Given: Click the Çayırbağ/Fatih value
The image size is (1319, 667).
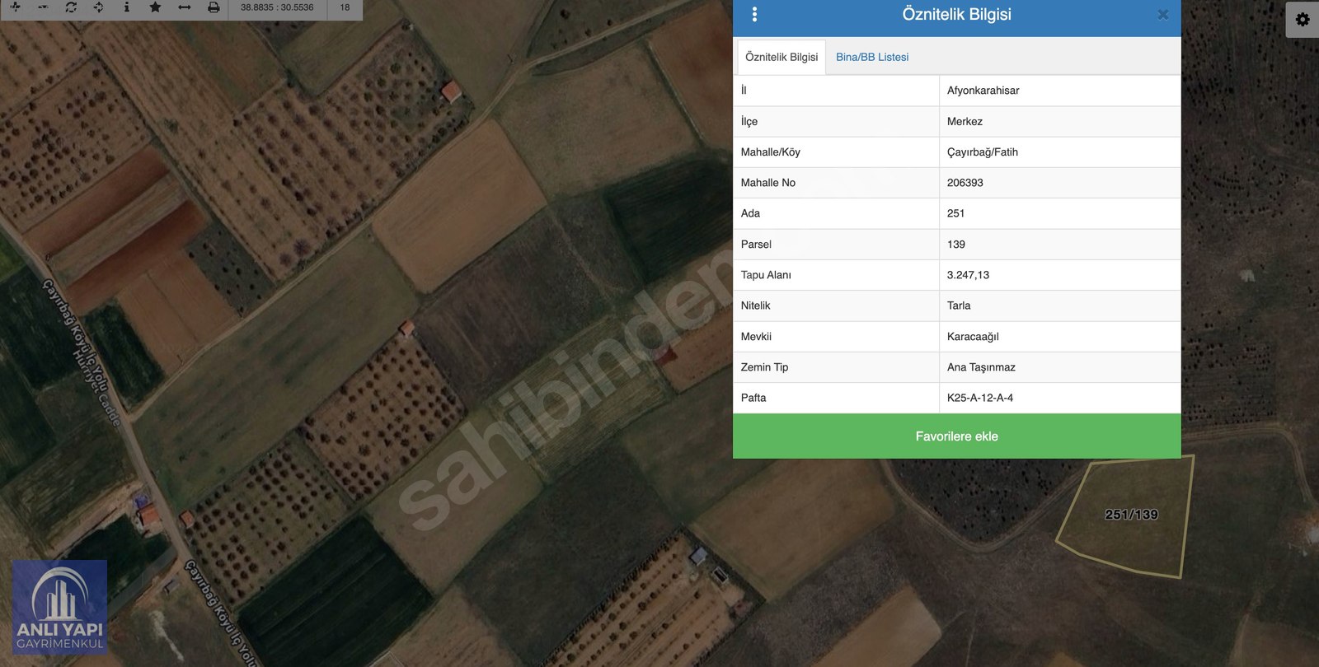Looking at the screenshot, I should tap(983, 152).
